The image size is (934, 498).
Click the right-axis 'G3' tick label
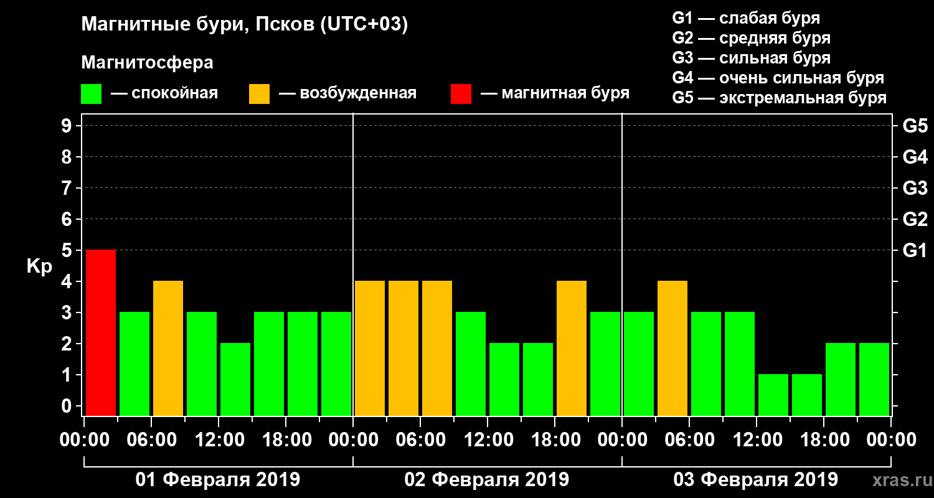(x=915, y=189)
